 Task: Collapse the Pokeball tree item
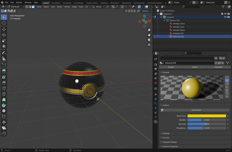[162, 17]
